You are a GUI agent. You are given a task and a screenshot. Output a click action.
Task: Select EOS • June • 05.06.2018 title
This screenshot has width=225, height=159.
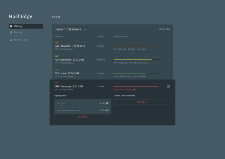(67, 73)
